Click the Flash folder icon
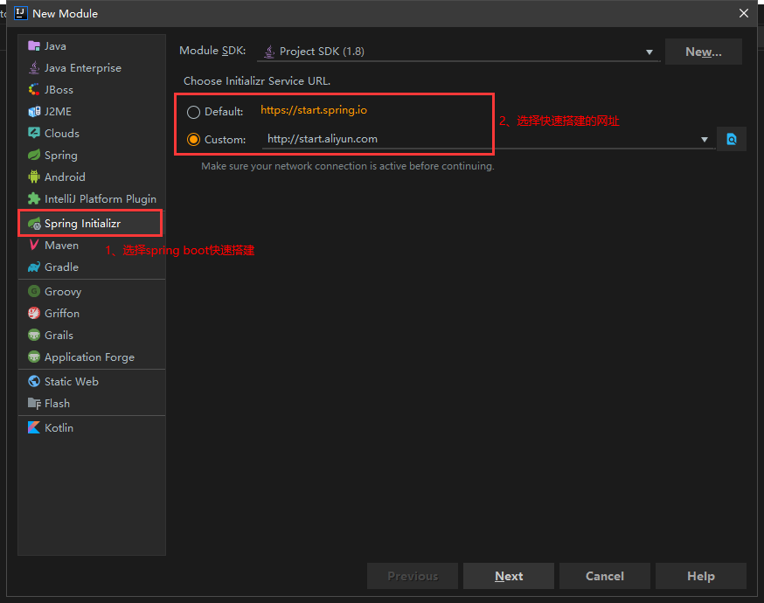Image resolution: width=764 pixels, height=603 pixels. 33,403
